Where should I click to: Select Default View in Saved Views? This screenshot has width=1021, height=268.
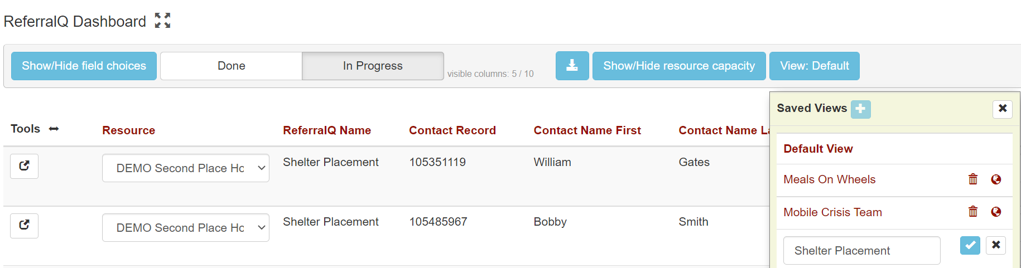(818, 149)
